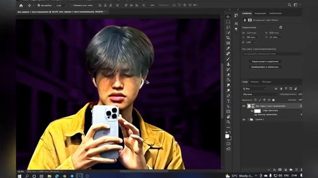Click the Quick Mask mode icon
The height and width of the screenshot is (178, 318).
click(x=228, y=144)
